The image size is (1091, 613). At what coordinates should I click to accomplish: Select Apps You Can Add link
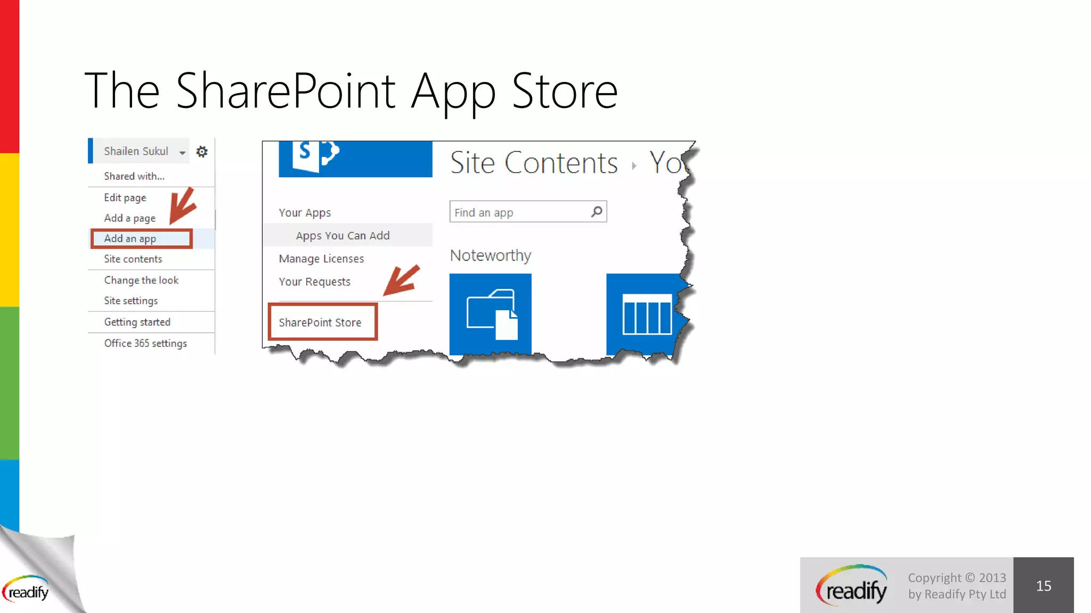[343, 236]
